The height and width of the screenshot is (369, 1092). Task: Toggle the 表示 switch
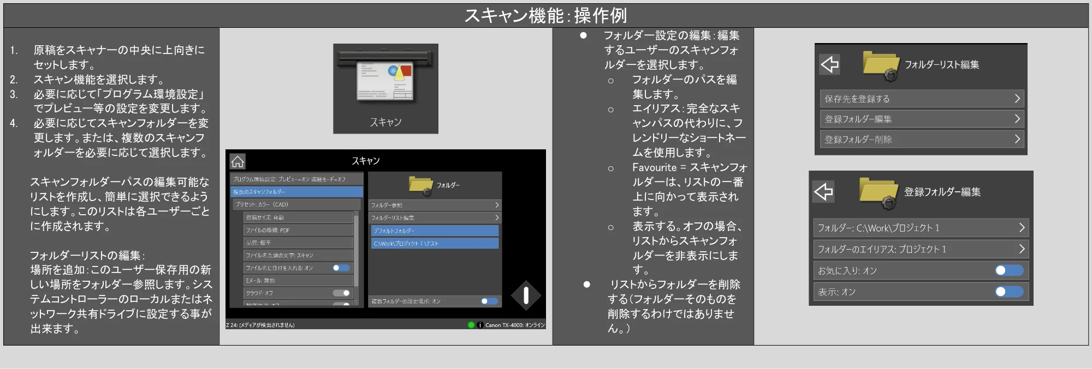[1009, 292]
